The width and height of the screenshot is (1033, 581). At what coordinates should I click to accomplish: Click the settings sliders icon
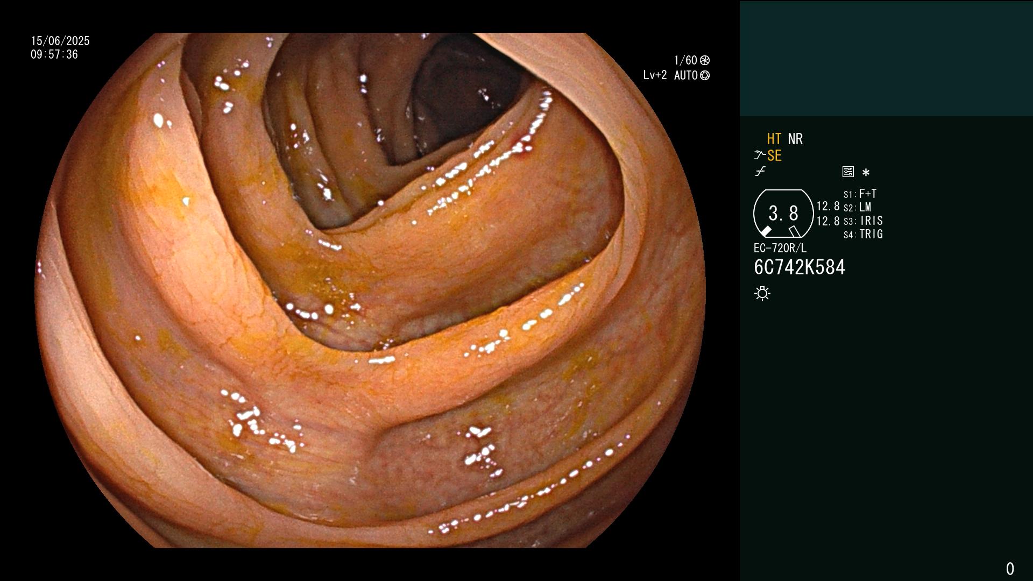point(848,172)
